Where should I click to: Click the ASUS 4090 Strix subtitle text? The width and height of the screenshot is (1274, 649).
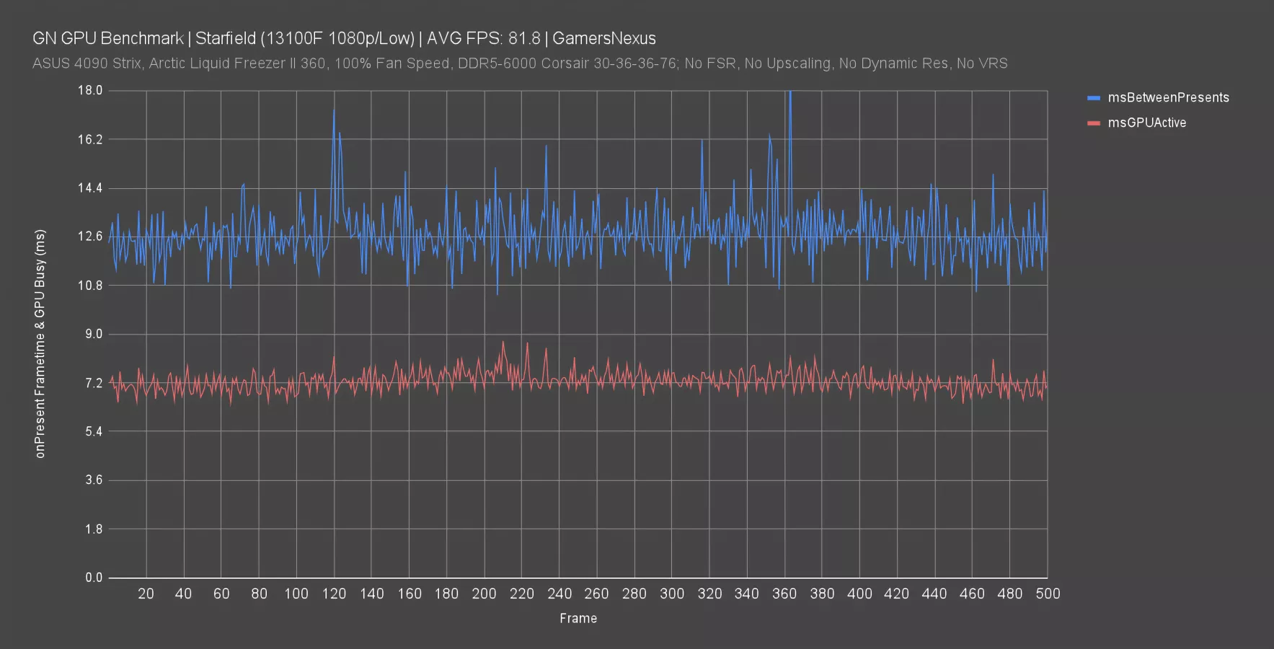point(519,63)
